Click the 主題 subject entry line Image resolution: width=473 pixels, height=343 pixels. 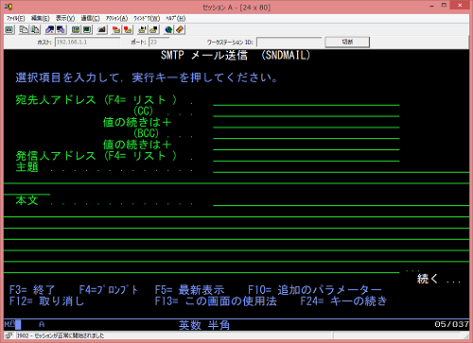point(342,167)
